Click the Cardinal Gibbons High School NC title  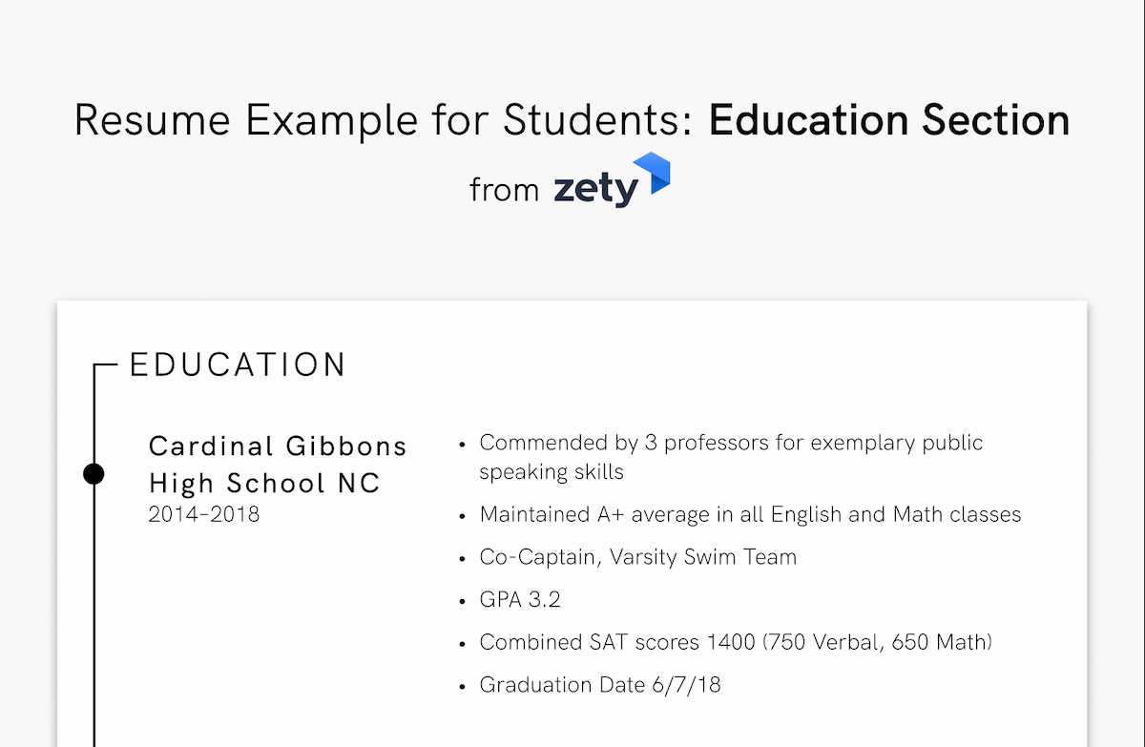pos(278,465)
